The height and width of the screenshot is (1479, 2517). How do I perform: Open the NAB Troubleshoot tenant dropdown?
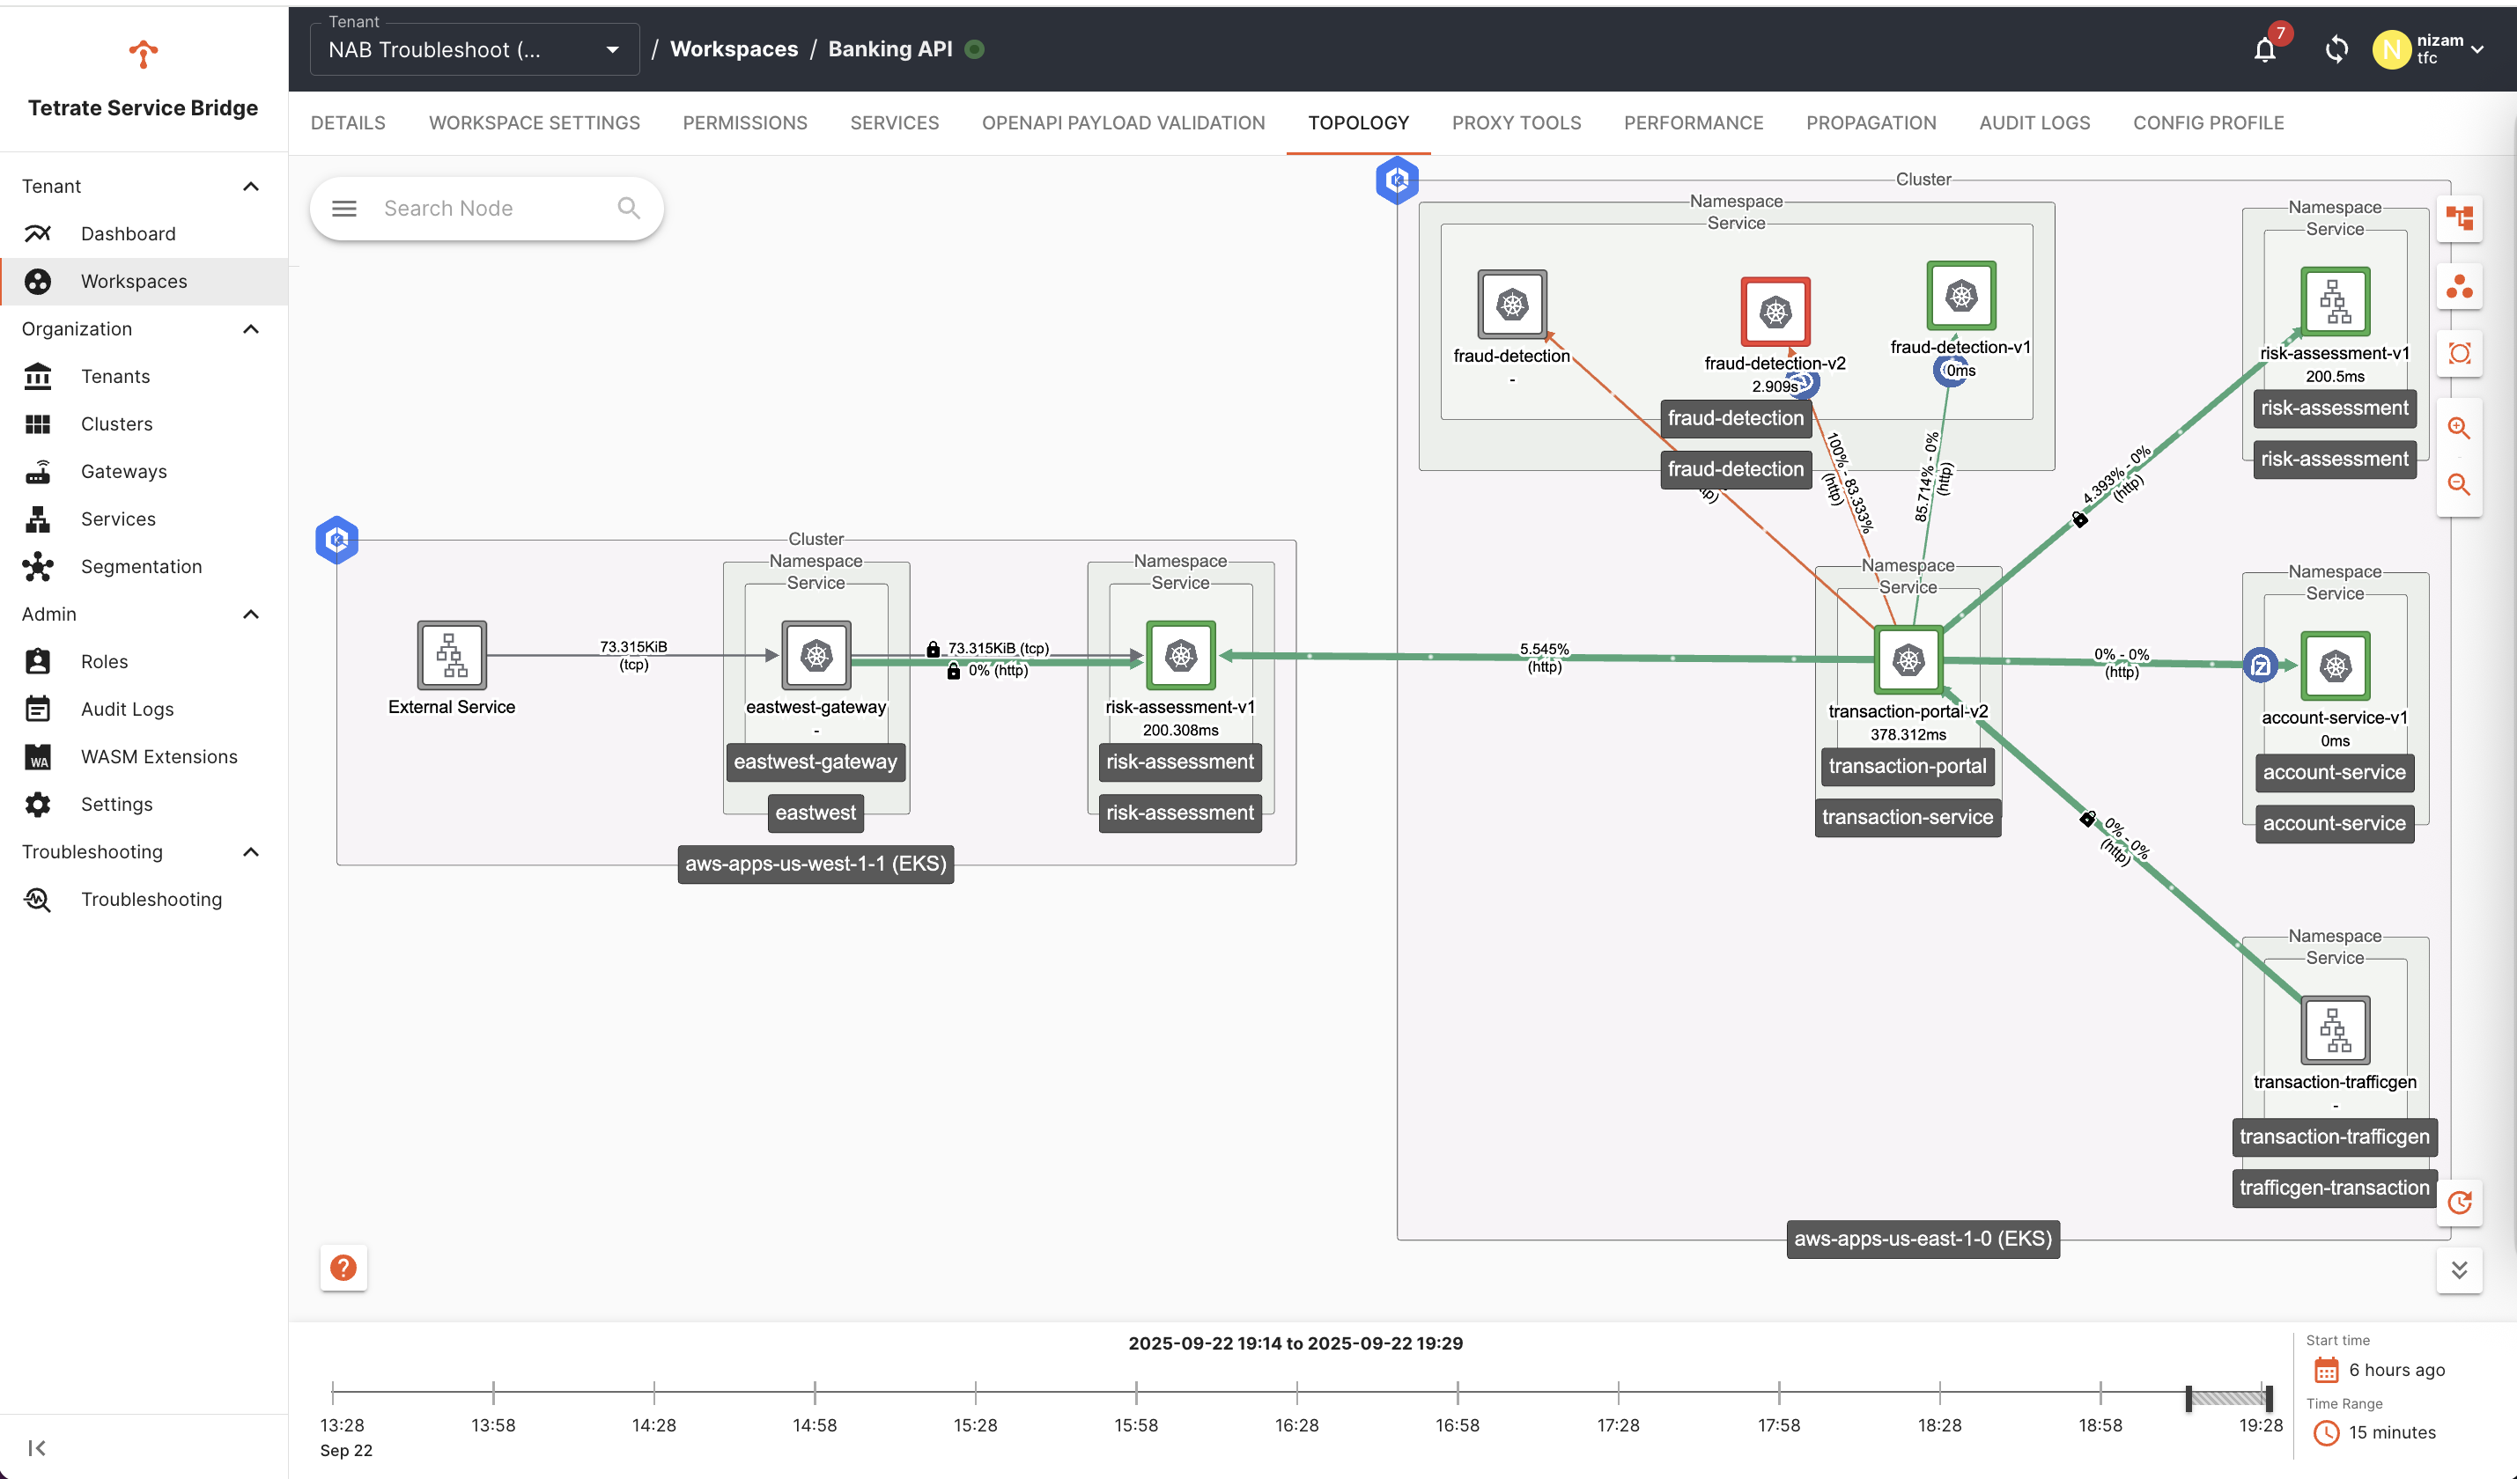point(475,50)
